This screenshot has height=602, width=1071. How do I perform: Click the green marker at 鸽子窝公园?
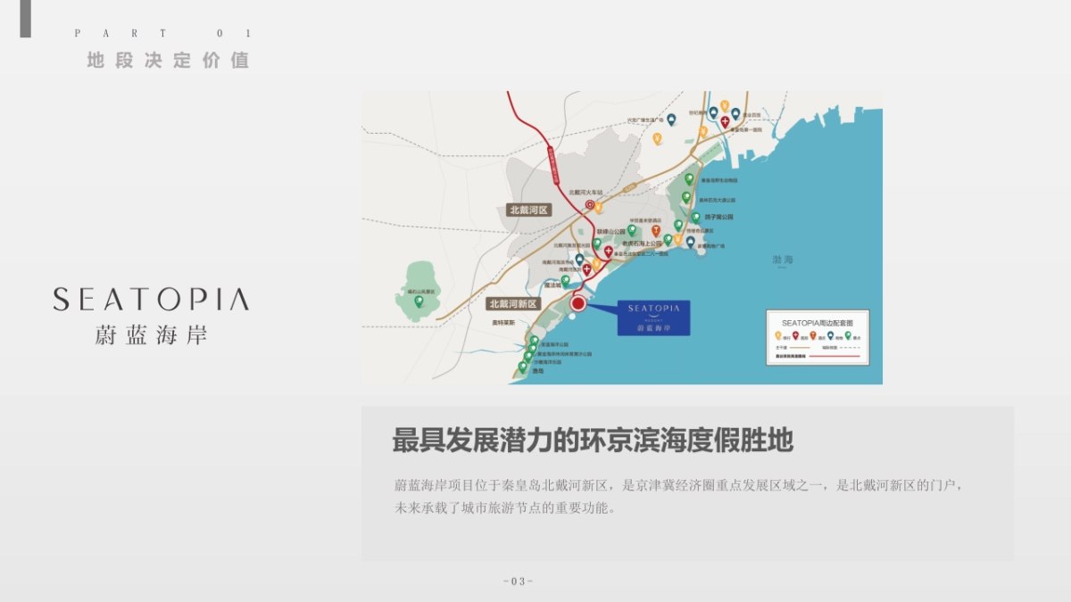(696, 219)
